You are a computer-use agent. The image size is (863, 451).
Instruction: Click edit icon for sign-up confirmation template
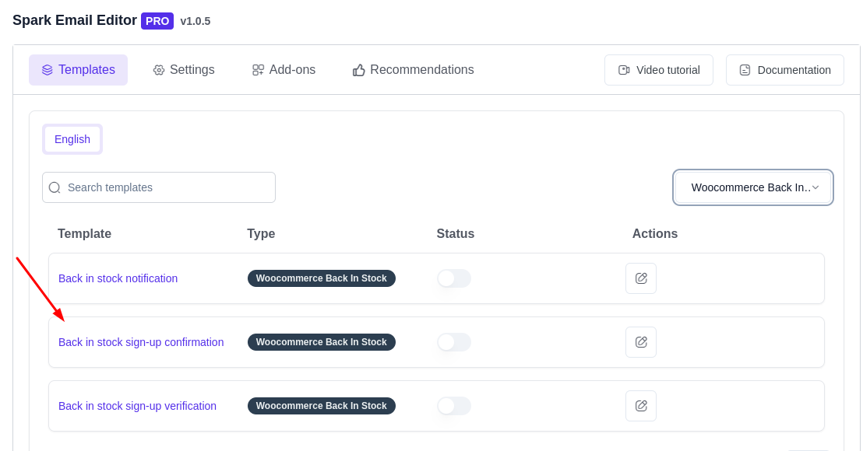[x=640, y=342]
